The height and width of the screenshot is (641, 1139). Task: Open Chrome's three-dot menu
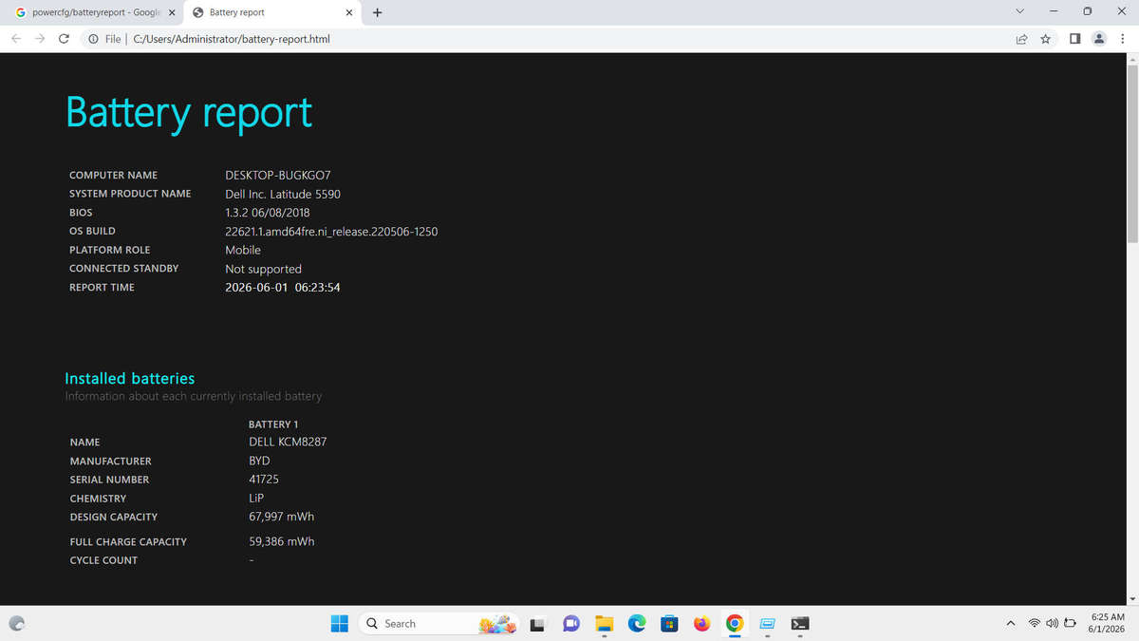point(1121,39)
